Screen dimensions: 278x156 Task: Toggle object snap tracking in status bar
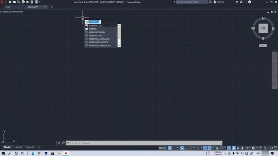coord(205,148)
